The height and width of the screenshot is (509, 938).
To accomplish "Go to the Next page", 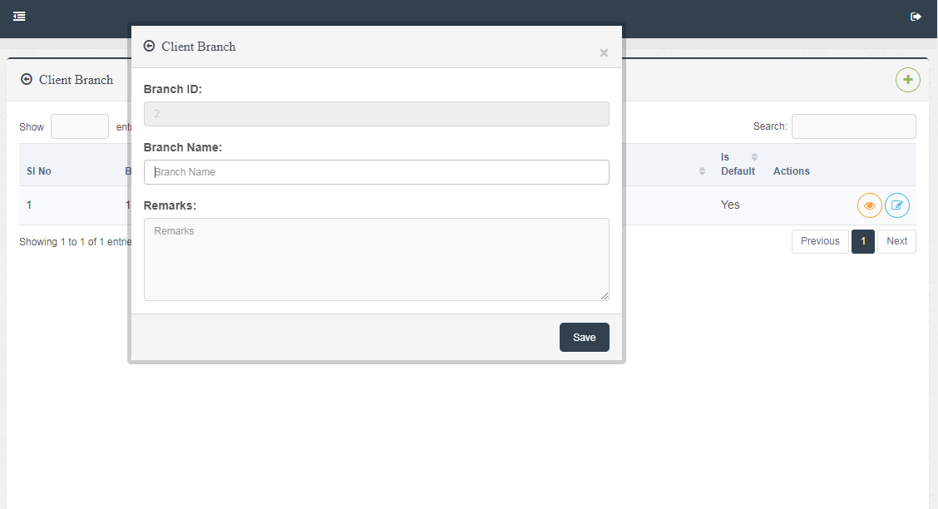I will (x=896, y=241).
